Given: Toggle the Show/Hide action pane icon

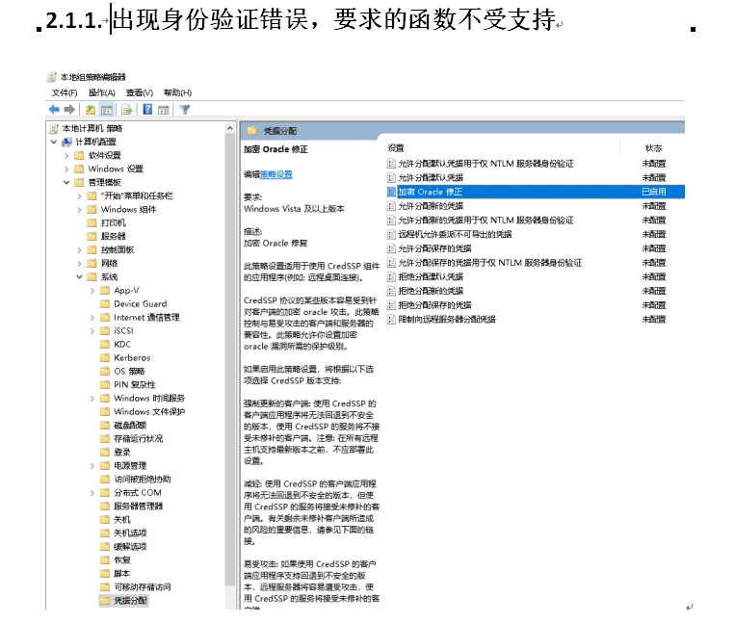Looking at the screenshot, I should (163, 110).
